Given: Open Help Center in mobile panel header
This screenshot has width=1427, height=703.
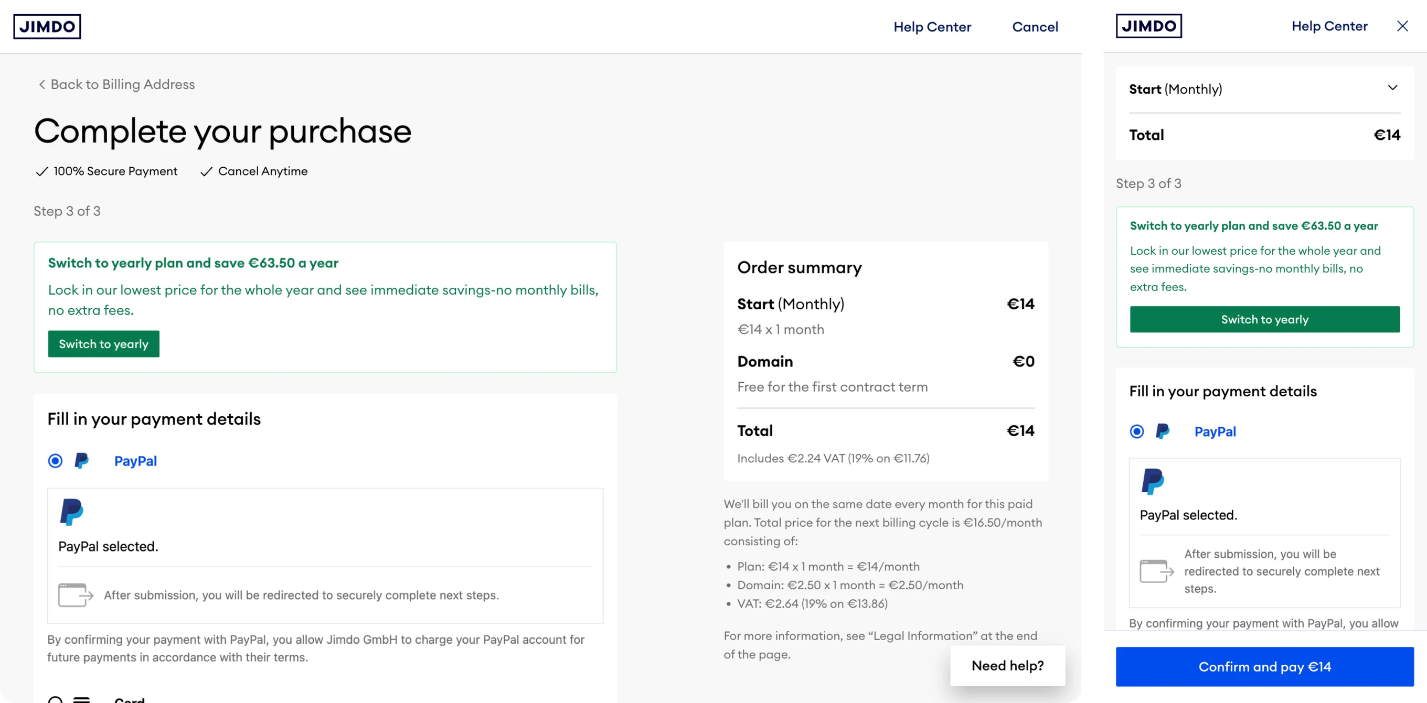Looking at the screenshot, I should 1329,26.
